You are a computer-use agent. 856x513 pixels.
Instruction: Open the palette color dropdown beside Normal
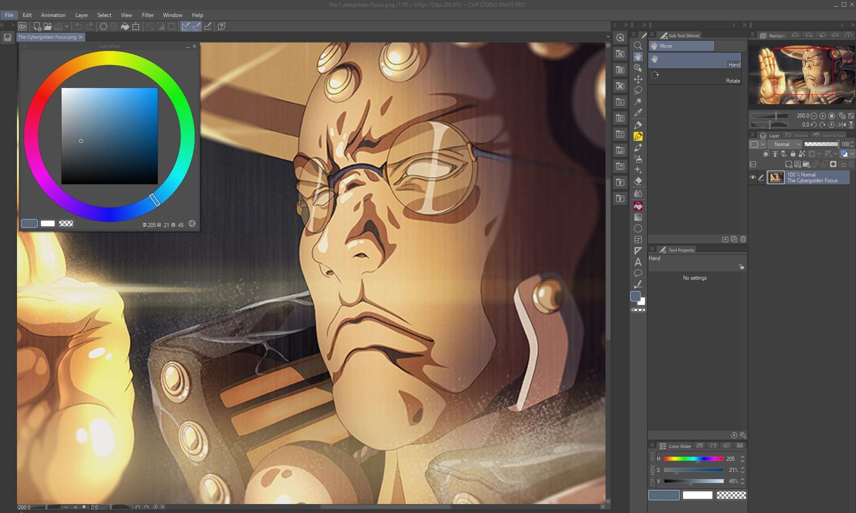click(758, 144)
